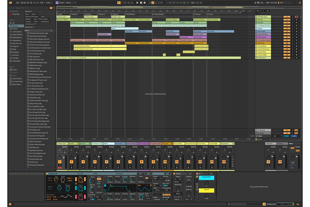The width and height of the screenshot is (310, 207).
Task: Toggle mixer track activator 7
Action: point(130,162)
